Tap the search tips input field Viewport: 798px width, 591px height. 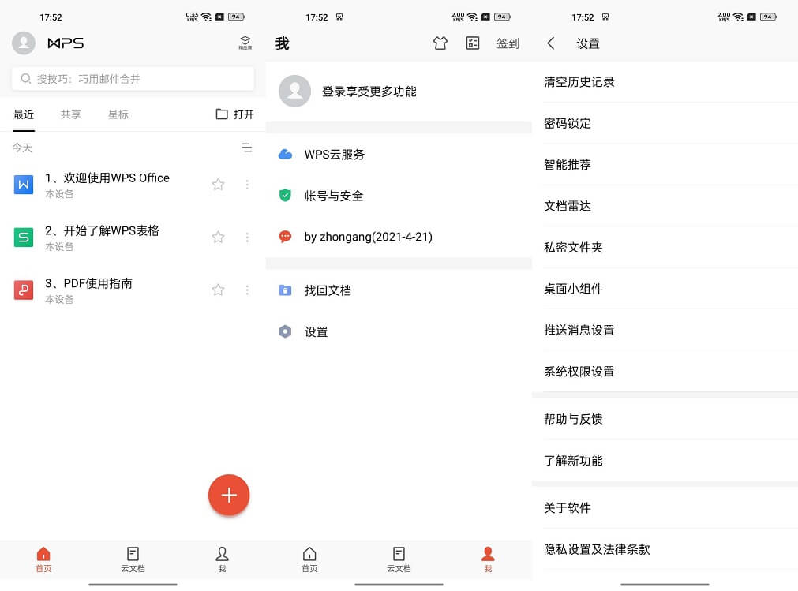[133, 79]
